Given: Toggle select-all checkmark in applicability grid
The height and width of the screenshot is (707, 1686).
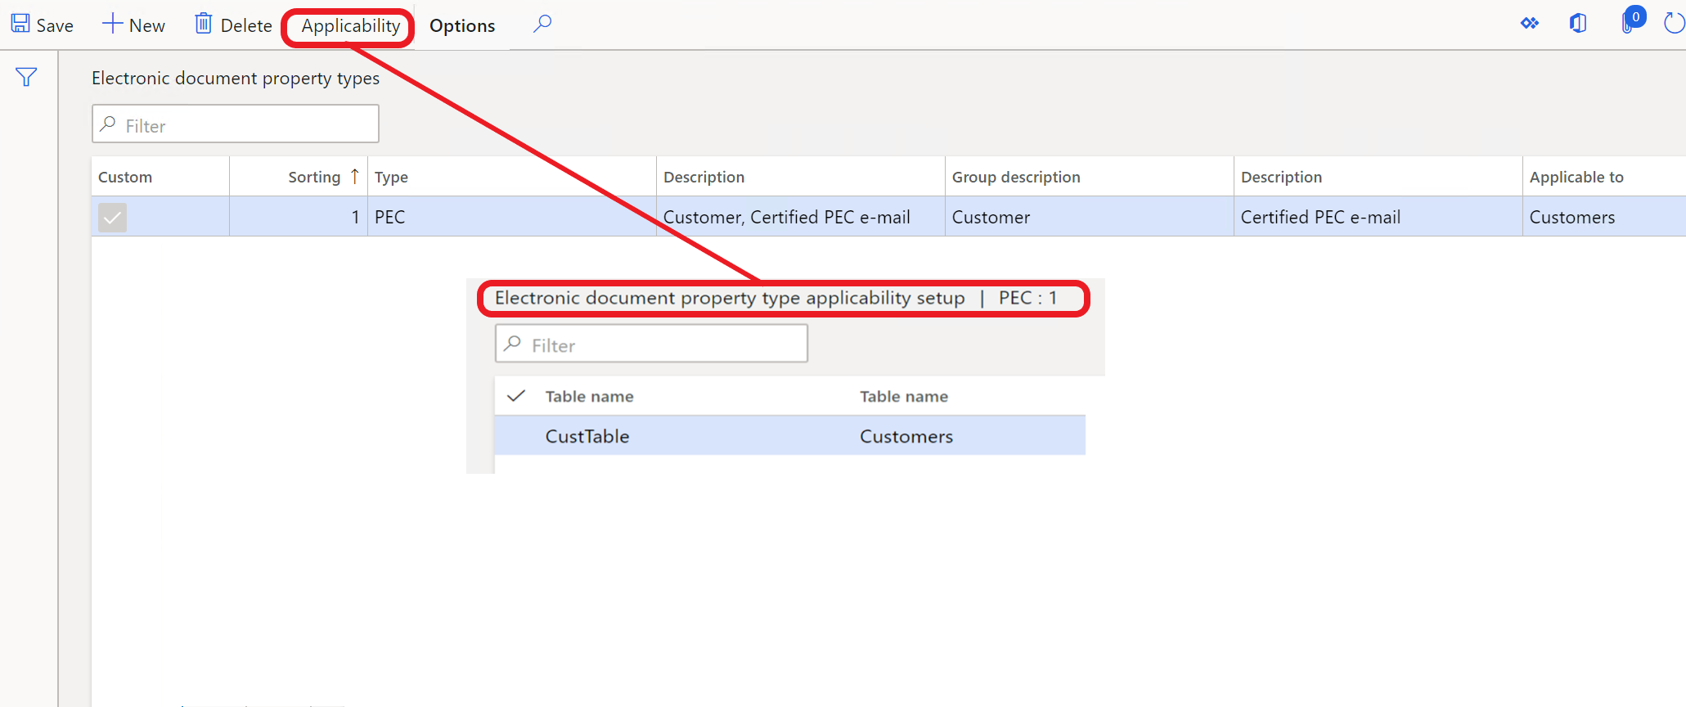Looking at the screenshot, I should [516, 396].
